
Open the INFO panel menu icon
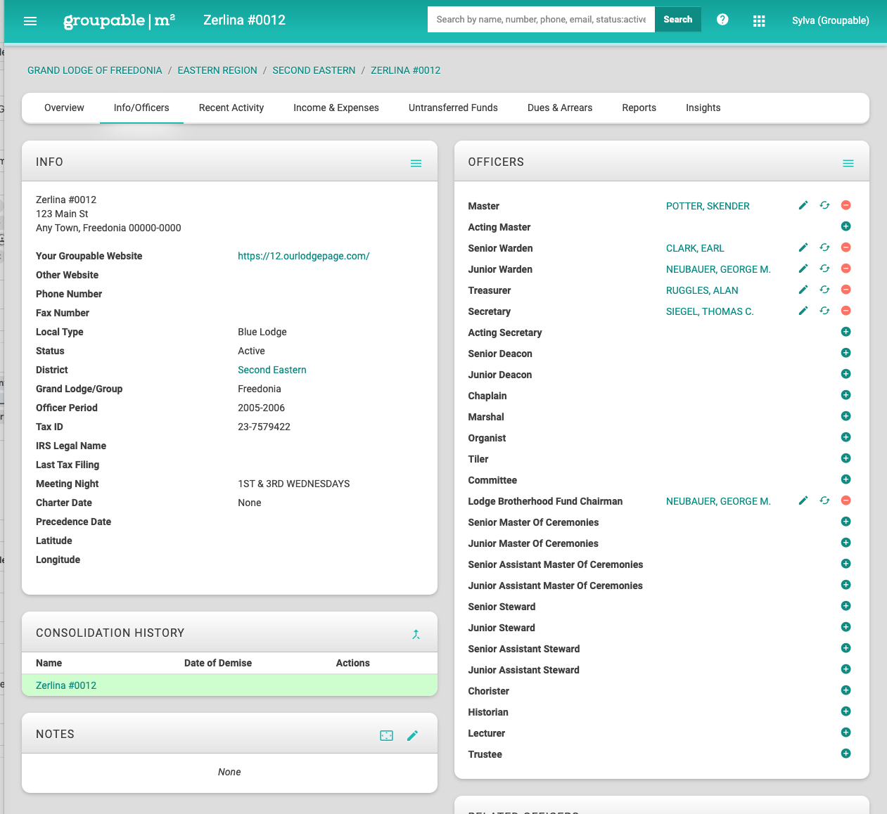[416, 163]
